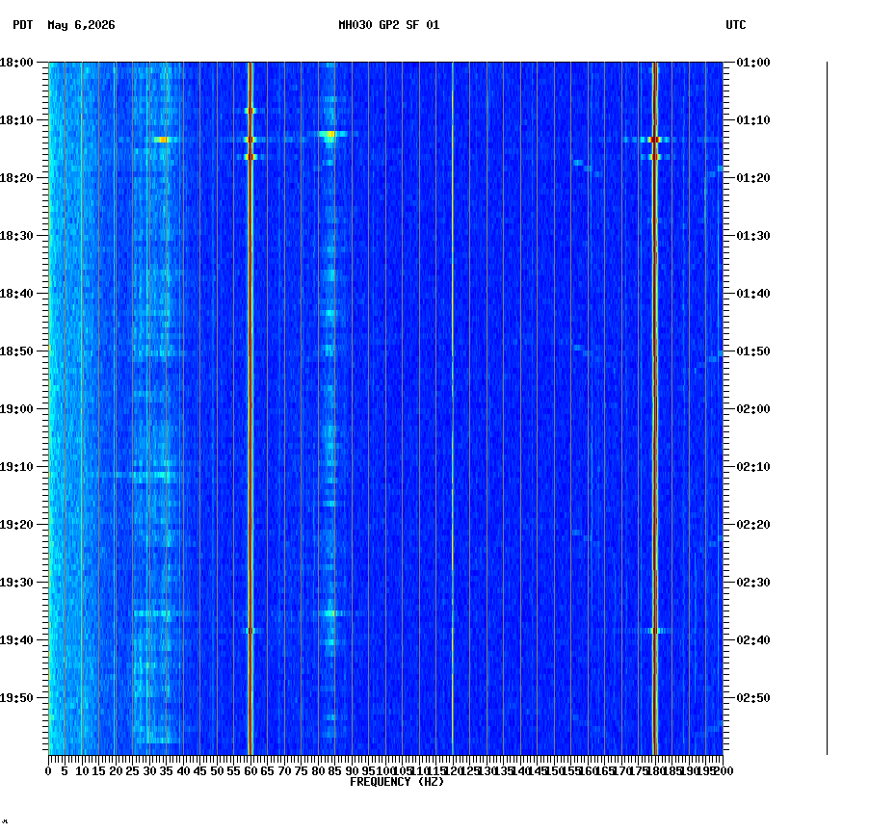Select the 15 Hz frequency tick label
869x832 pixels.
98,771
